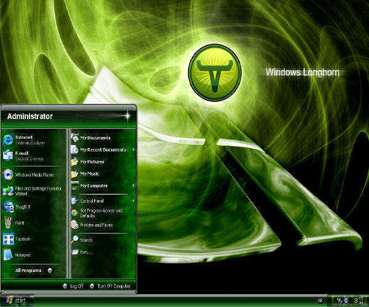The image size is (369, 307).
Task: Expand All Programs arrow button
Action: pyautogui.click(x=50, y=271)
